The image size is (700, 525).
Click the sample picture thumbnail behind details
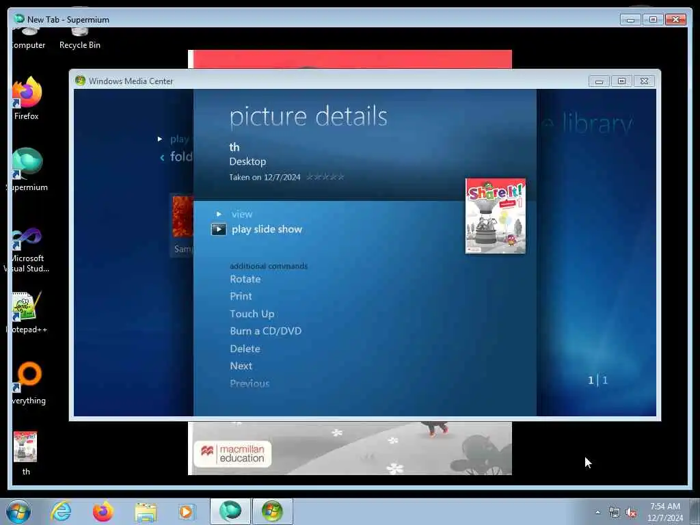pyautogui.click(x=183, y=216)
